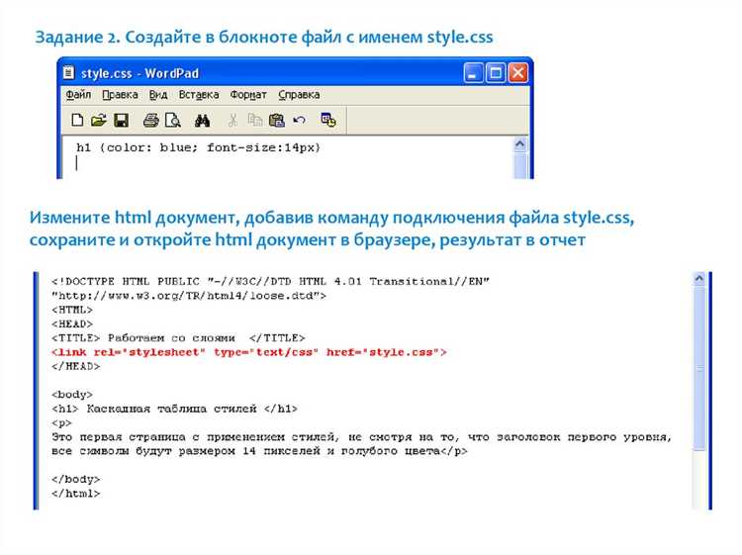
Task: Click the Date/Time insert icon
Action: click(x=328, y=120)
